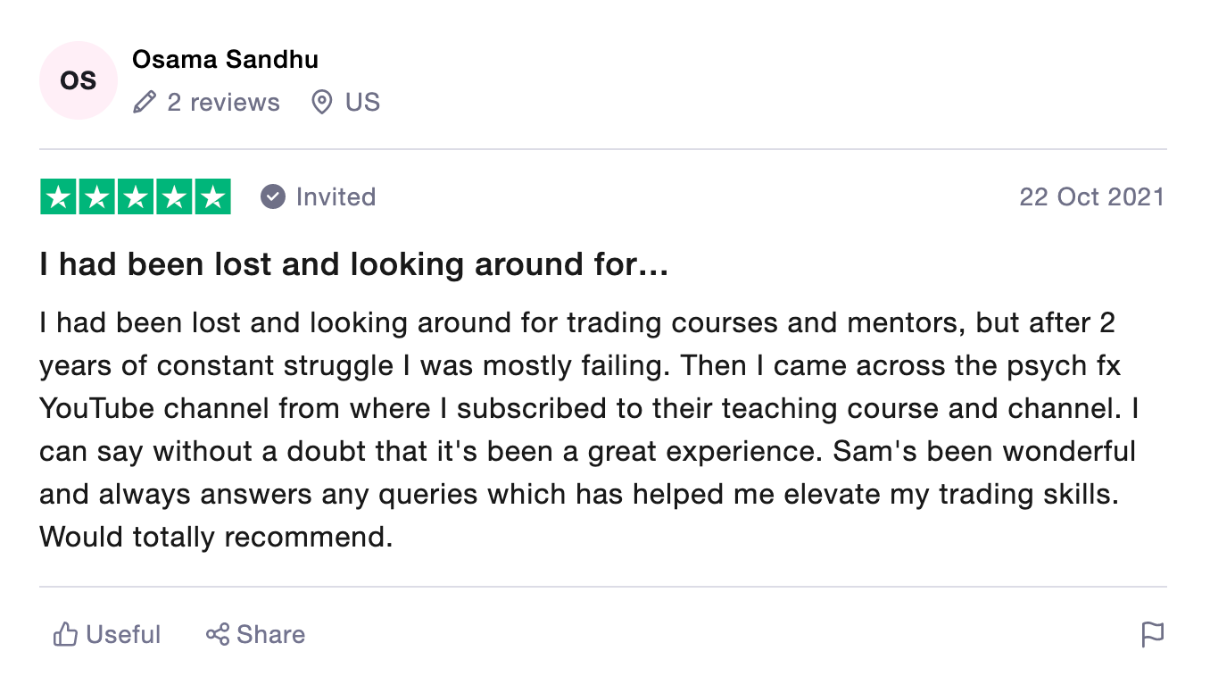Click the second green rating star
The image size is (1210, 693).
pos(97,197)
